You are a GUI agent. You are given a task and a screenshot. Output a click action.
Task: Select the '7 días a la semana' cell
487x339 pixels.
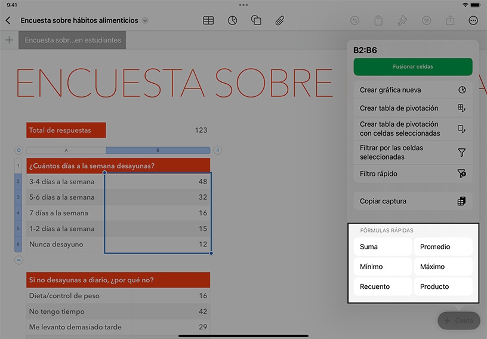click(x=66, y=213)
